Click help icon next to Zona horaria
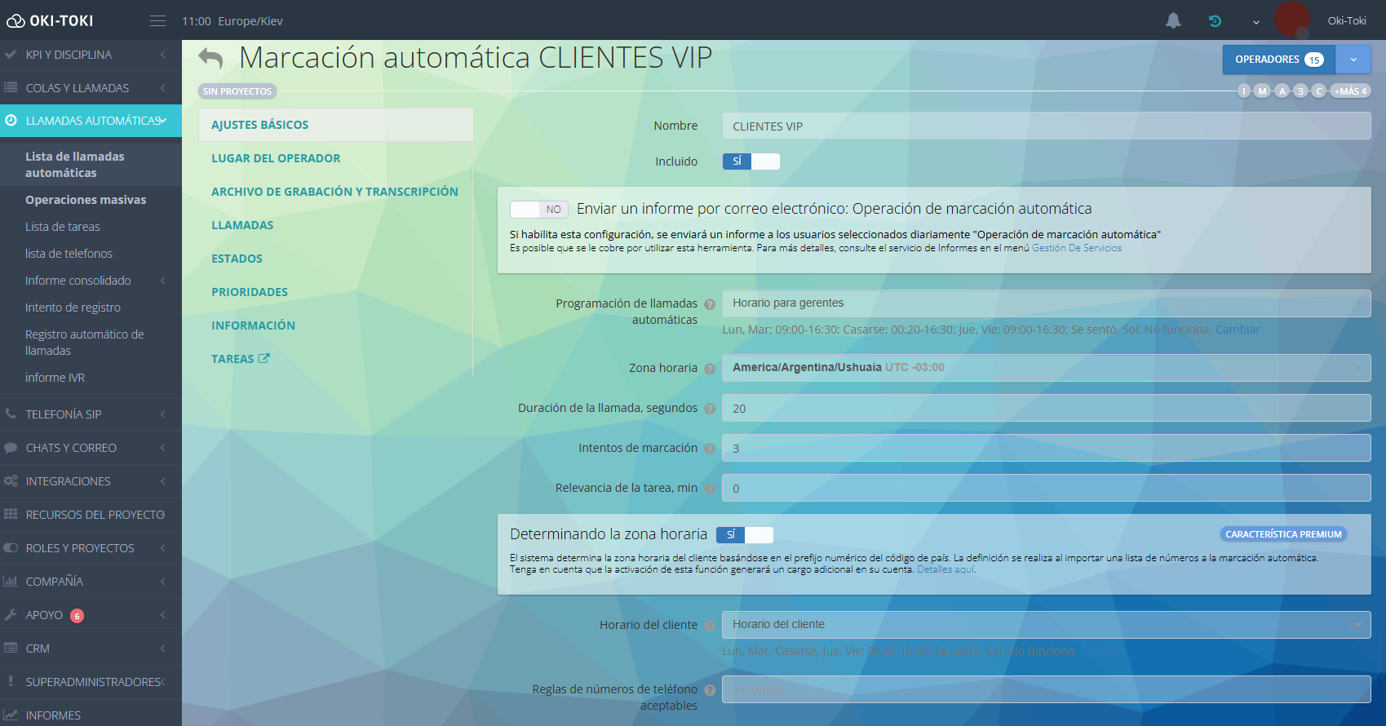This screenshot has width=1386, height=726. pos(710,369)
